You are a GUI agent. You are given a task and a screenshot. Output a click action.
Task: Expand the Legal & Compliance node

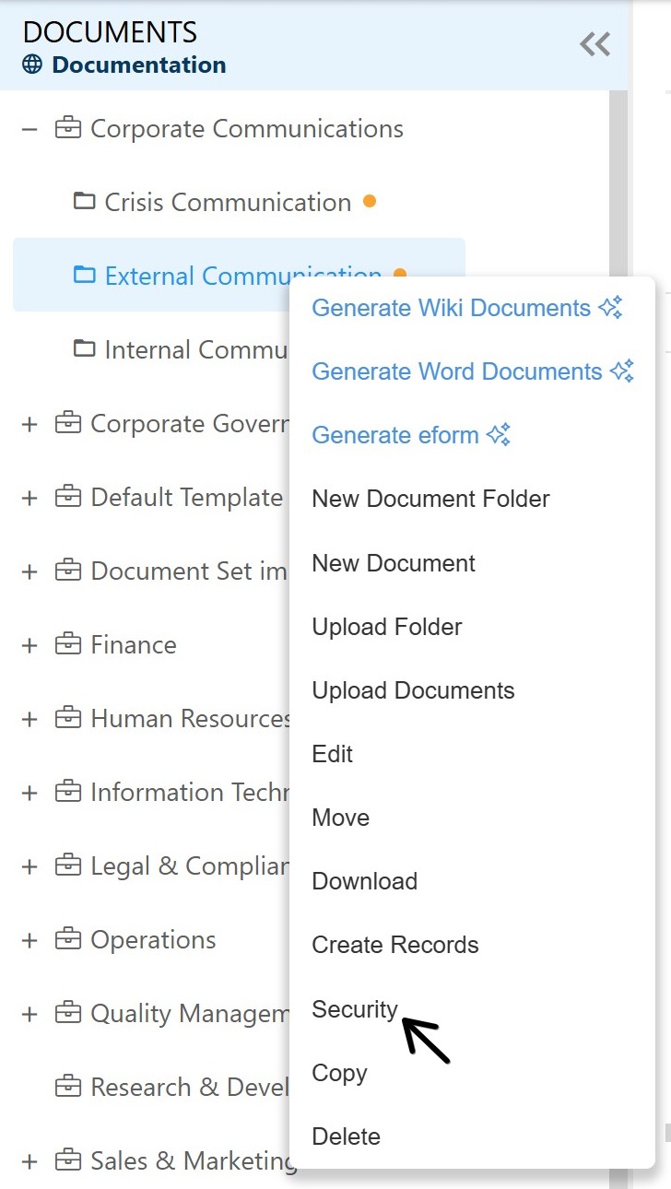29,866
